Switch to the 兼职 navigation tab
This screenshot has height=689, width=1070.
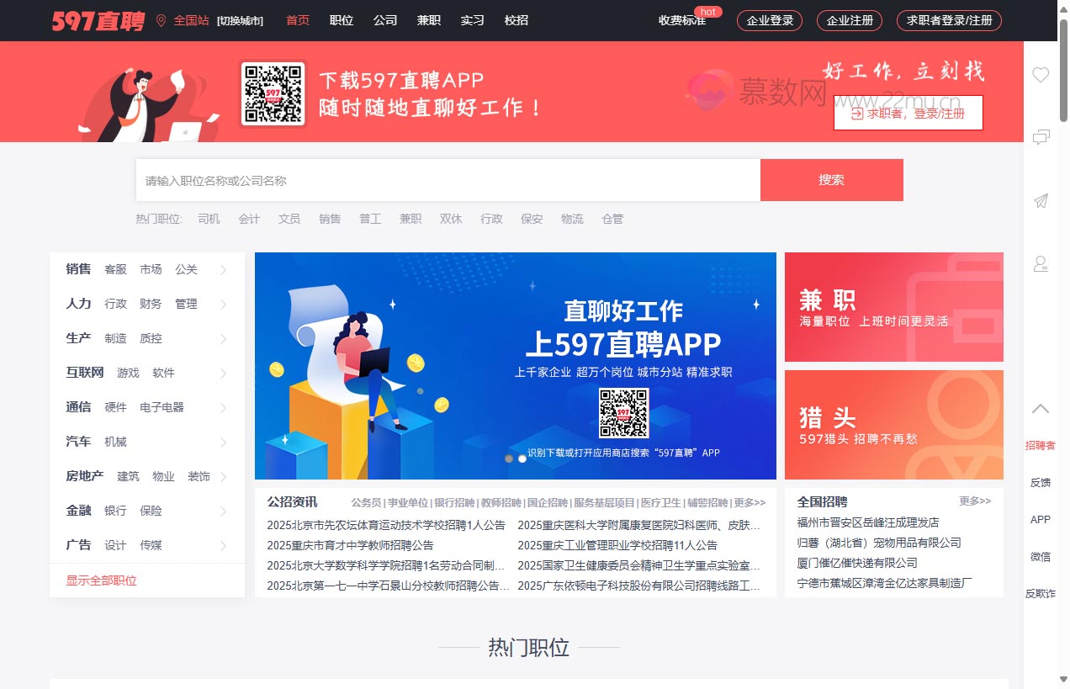(x=429, y=20)
